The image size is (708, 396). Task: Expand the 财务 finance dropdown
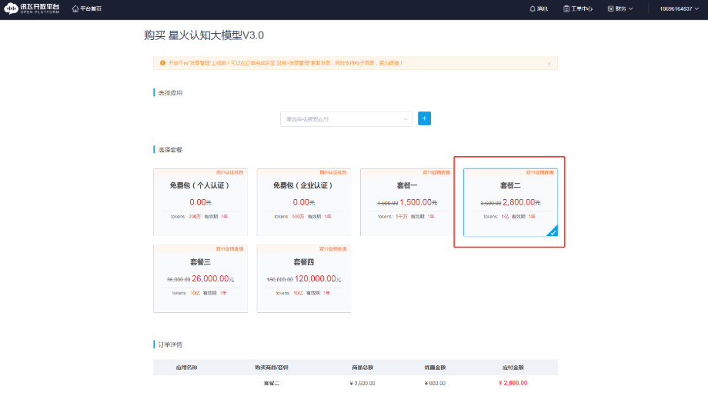coord(619,9)
